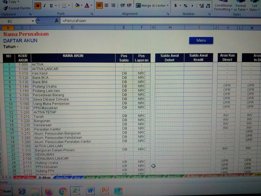The height and width of the screenshot is (196, 261).
Task: Switch to the Neraca sheet tab
Action: click(x=120, y=177)
